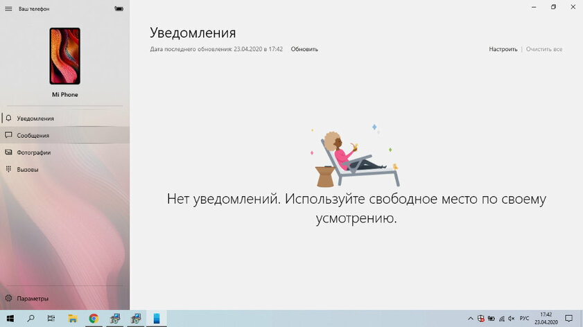Open taskbar search magnifier
The height and width of the screenshot is (327, 583).
(x=31, y=319)
